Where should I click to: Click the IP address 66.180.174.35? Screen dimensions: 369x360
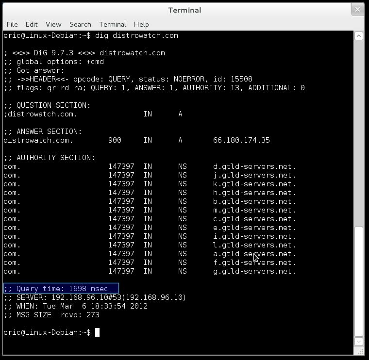point(241,140)
